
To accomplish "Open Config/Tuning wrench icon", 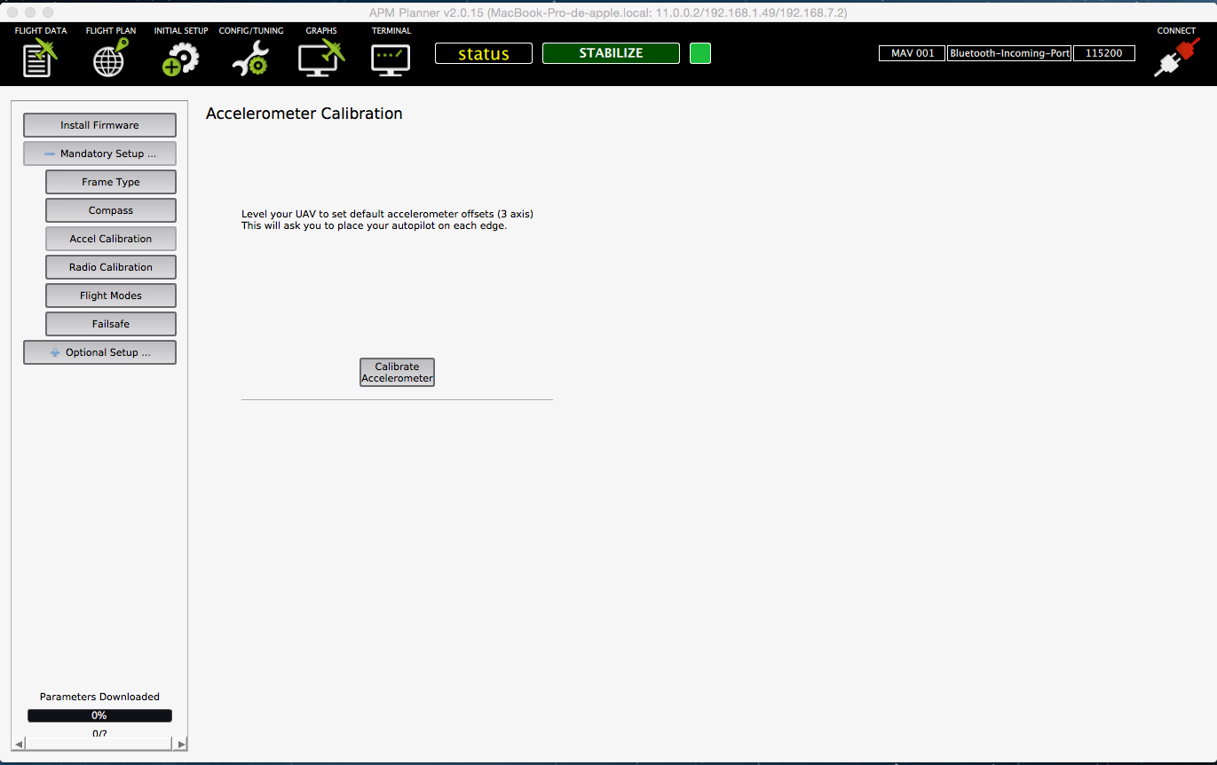I will [x=250, y=59].
